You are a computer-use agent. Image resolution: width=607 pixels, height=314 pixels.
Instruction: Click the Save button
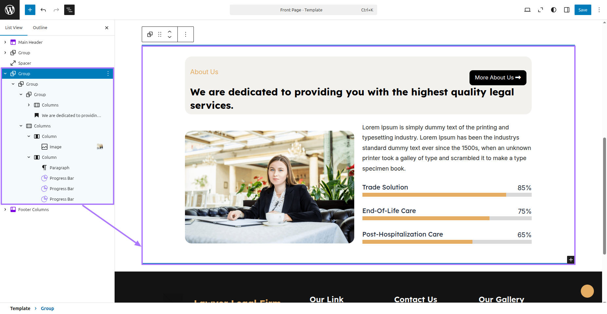pyautogui.click(x=582, y=10)
